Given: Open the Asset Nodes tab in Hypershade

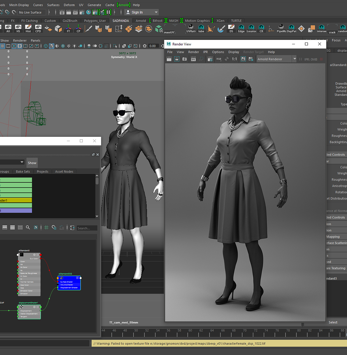Looking at the screenshot, I should [x=64, y=171].
